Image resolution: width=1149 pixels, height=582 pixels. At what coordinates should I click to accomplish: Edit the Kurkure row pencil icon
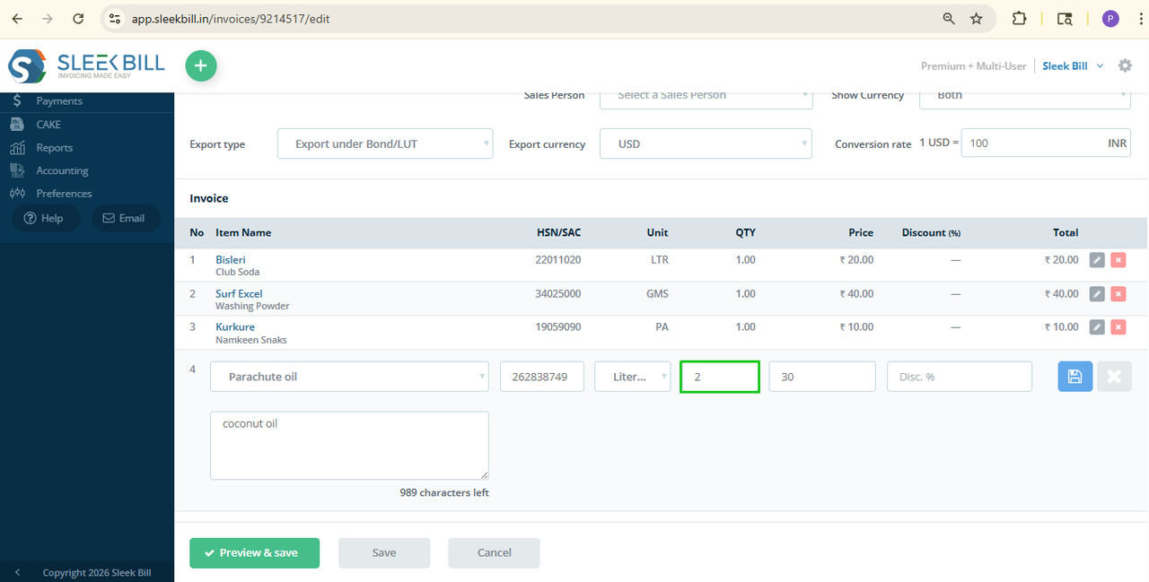(x=1097, y=327)
